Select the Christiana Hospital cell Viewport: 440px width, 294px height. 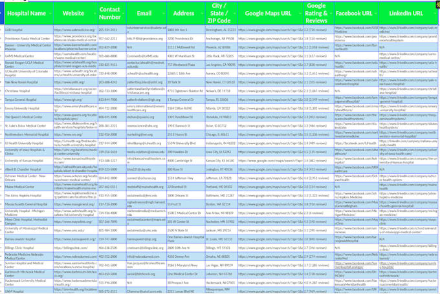pos(28,91)
